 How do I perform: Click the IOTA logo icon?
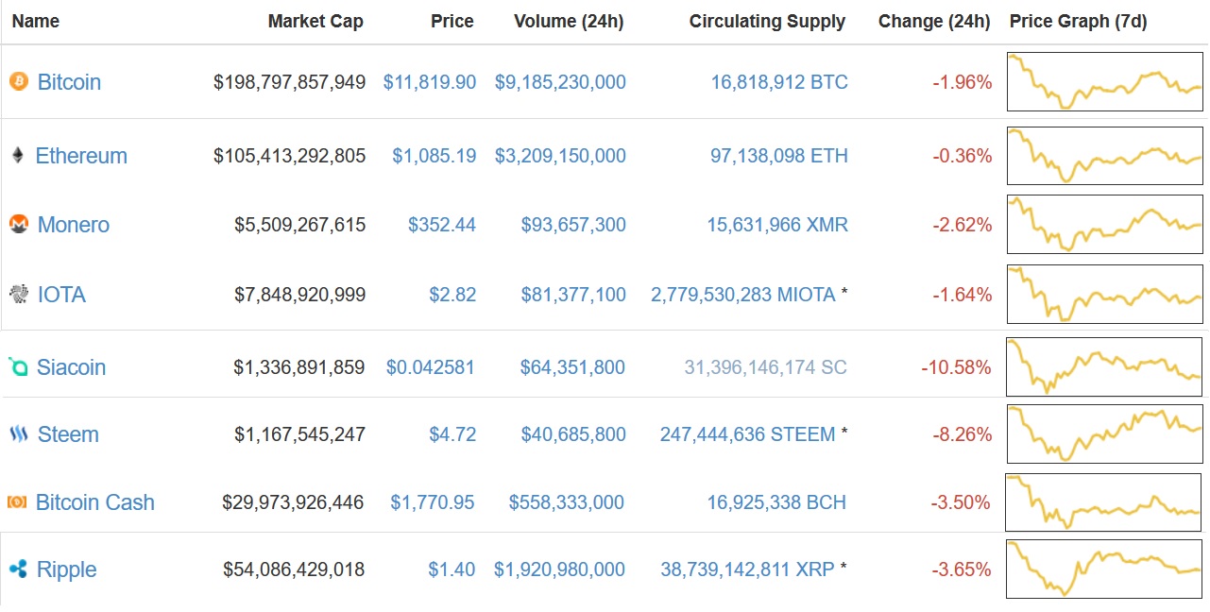[19, 295]
